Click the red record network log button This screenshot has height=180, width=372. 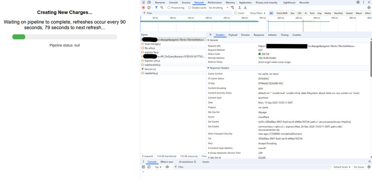pos(143,7)
